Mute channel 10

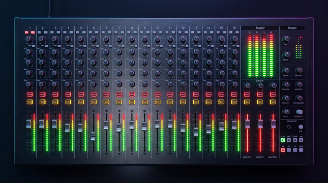pyautogui.click(x=157, y=95)
